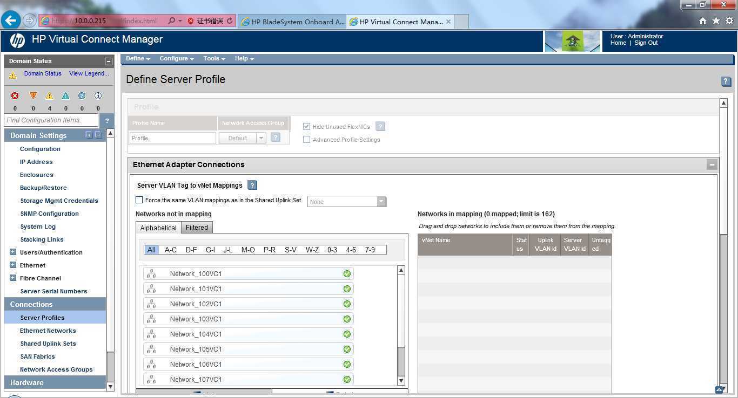The height and width of the screenshot is (398, 738).
Task: Open Define Server Profile page help icon
Action: tap(726, 81)
